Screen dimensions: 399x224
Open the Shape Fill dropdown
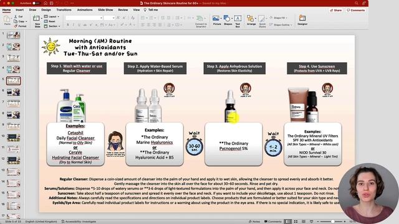[279, 18]
